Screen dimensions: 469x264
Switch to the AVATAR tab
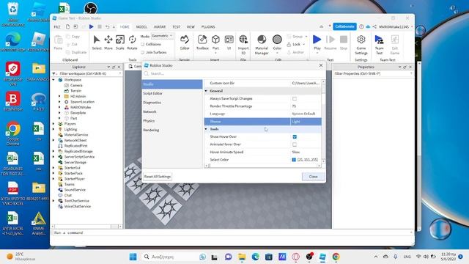click(x=160, y=26)
